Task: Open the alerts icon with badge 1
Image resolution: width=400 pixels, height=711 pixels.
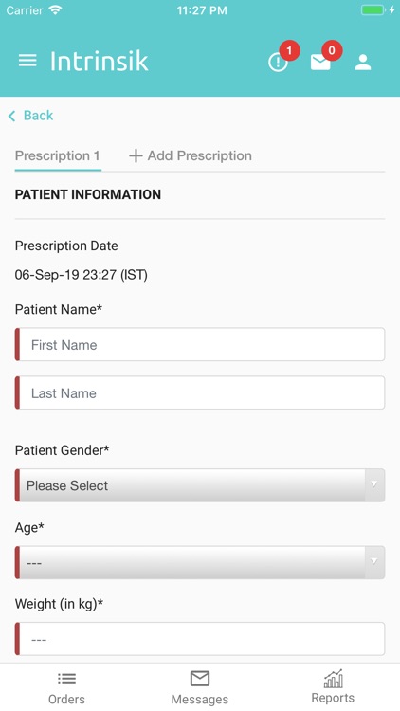Action: (278, 63)
